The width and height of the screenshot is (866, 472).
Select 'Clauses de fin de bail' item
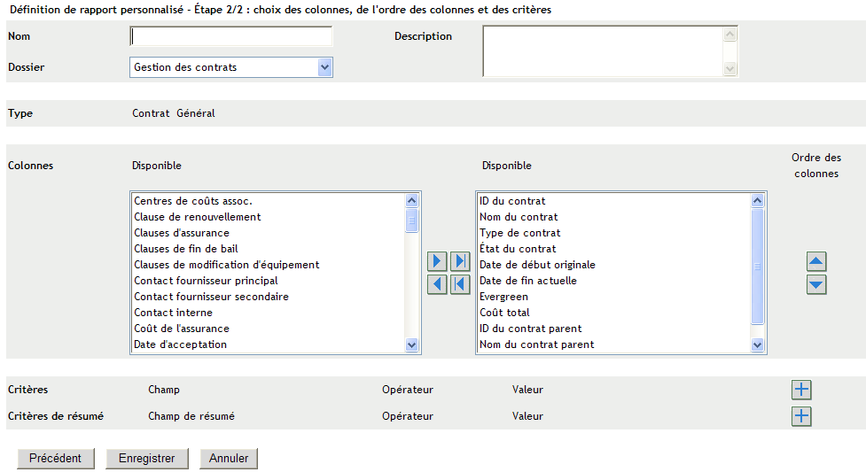coord(269,249)
